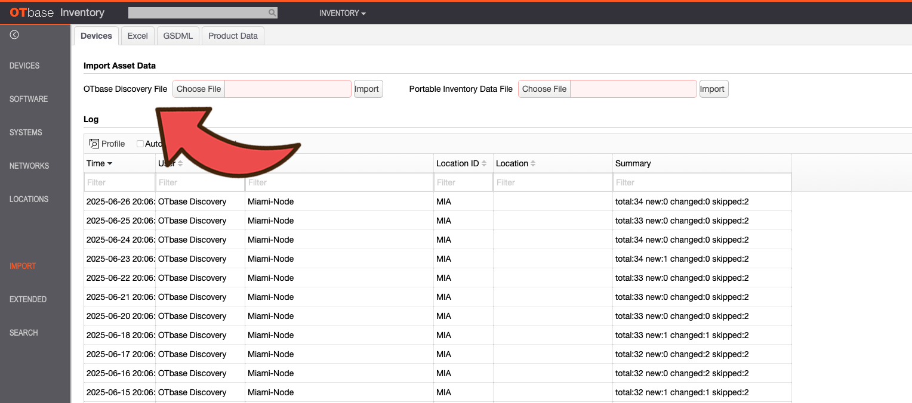Open Profile settings above the log table
The width and height of the screenshot is (912, 403).
(x=107, y=143)
